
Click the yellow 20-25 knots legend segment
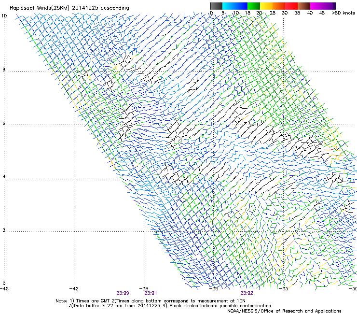click(266, 6)
